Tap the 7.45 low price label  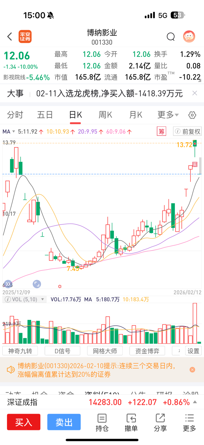[73, 268]
